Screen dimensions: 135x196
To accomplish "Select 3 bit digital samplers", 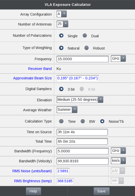I will (61, 89).
